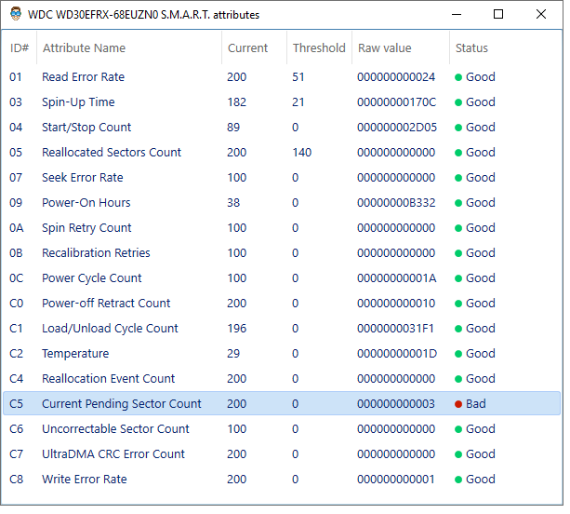Click threshold value 140
The height and width of the screenshot is (514, 570).
click(301, 152)
